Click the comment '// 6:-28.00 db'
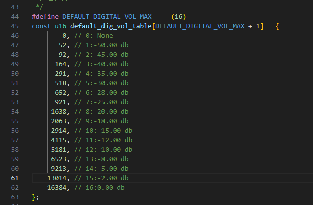Image resolution: width=313 pixels, height=205 pixels. (x=101, y=92)
